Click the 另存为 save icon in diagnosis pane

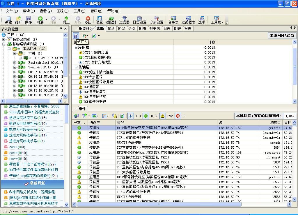[x=76, y=36]
